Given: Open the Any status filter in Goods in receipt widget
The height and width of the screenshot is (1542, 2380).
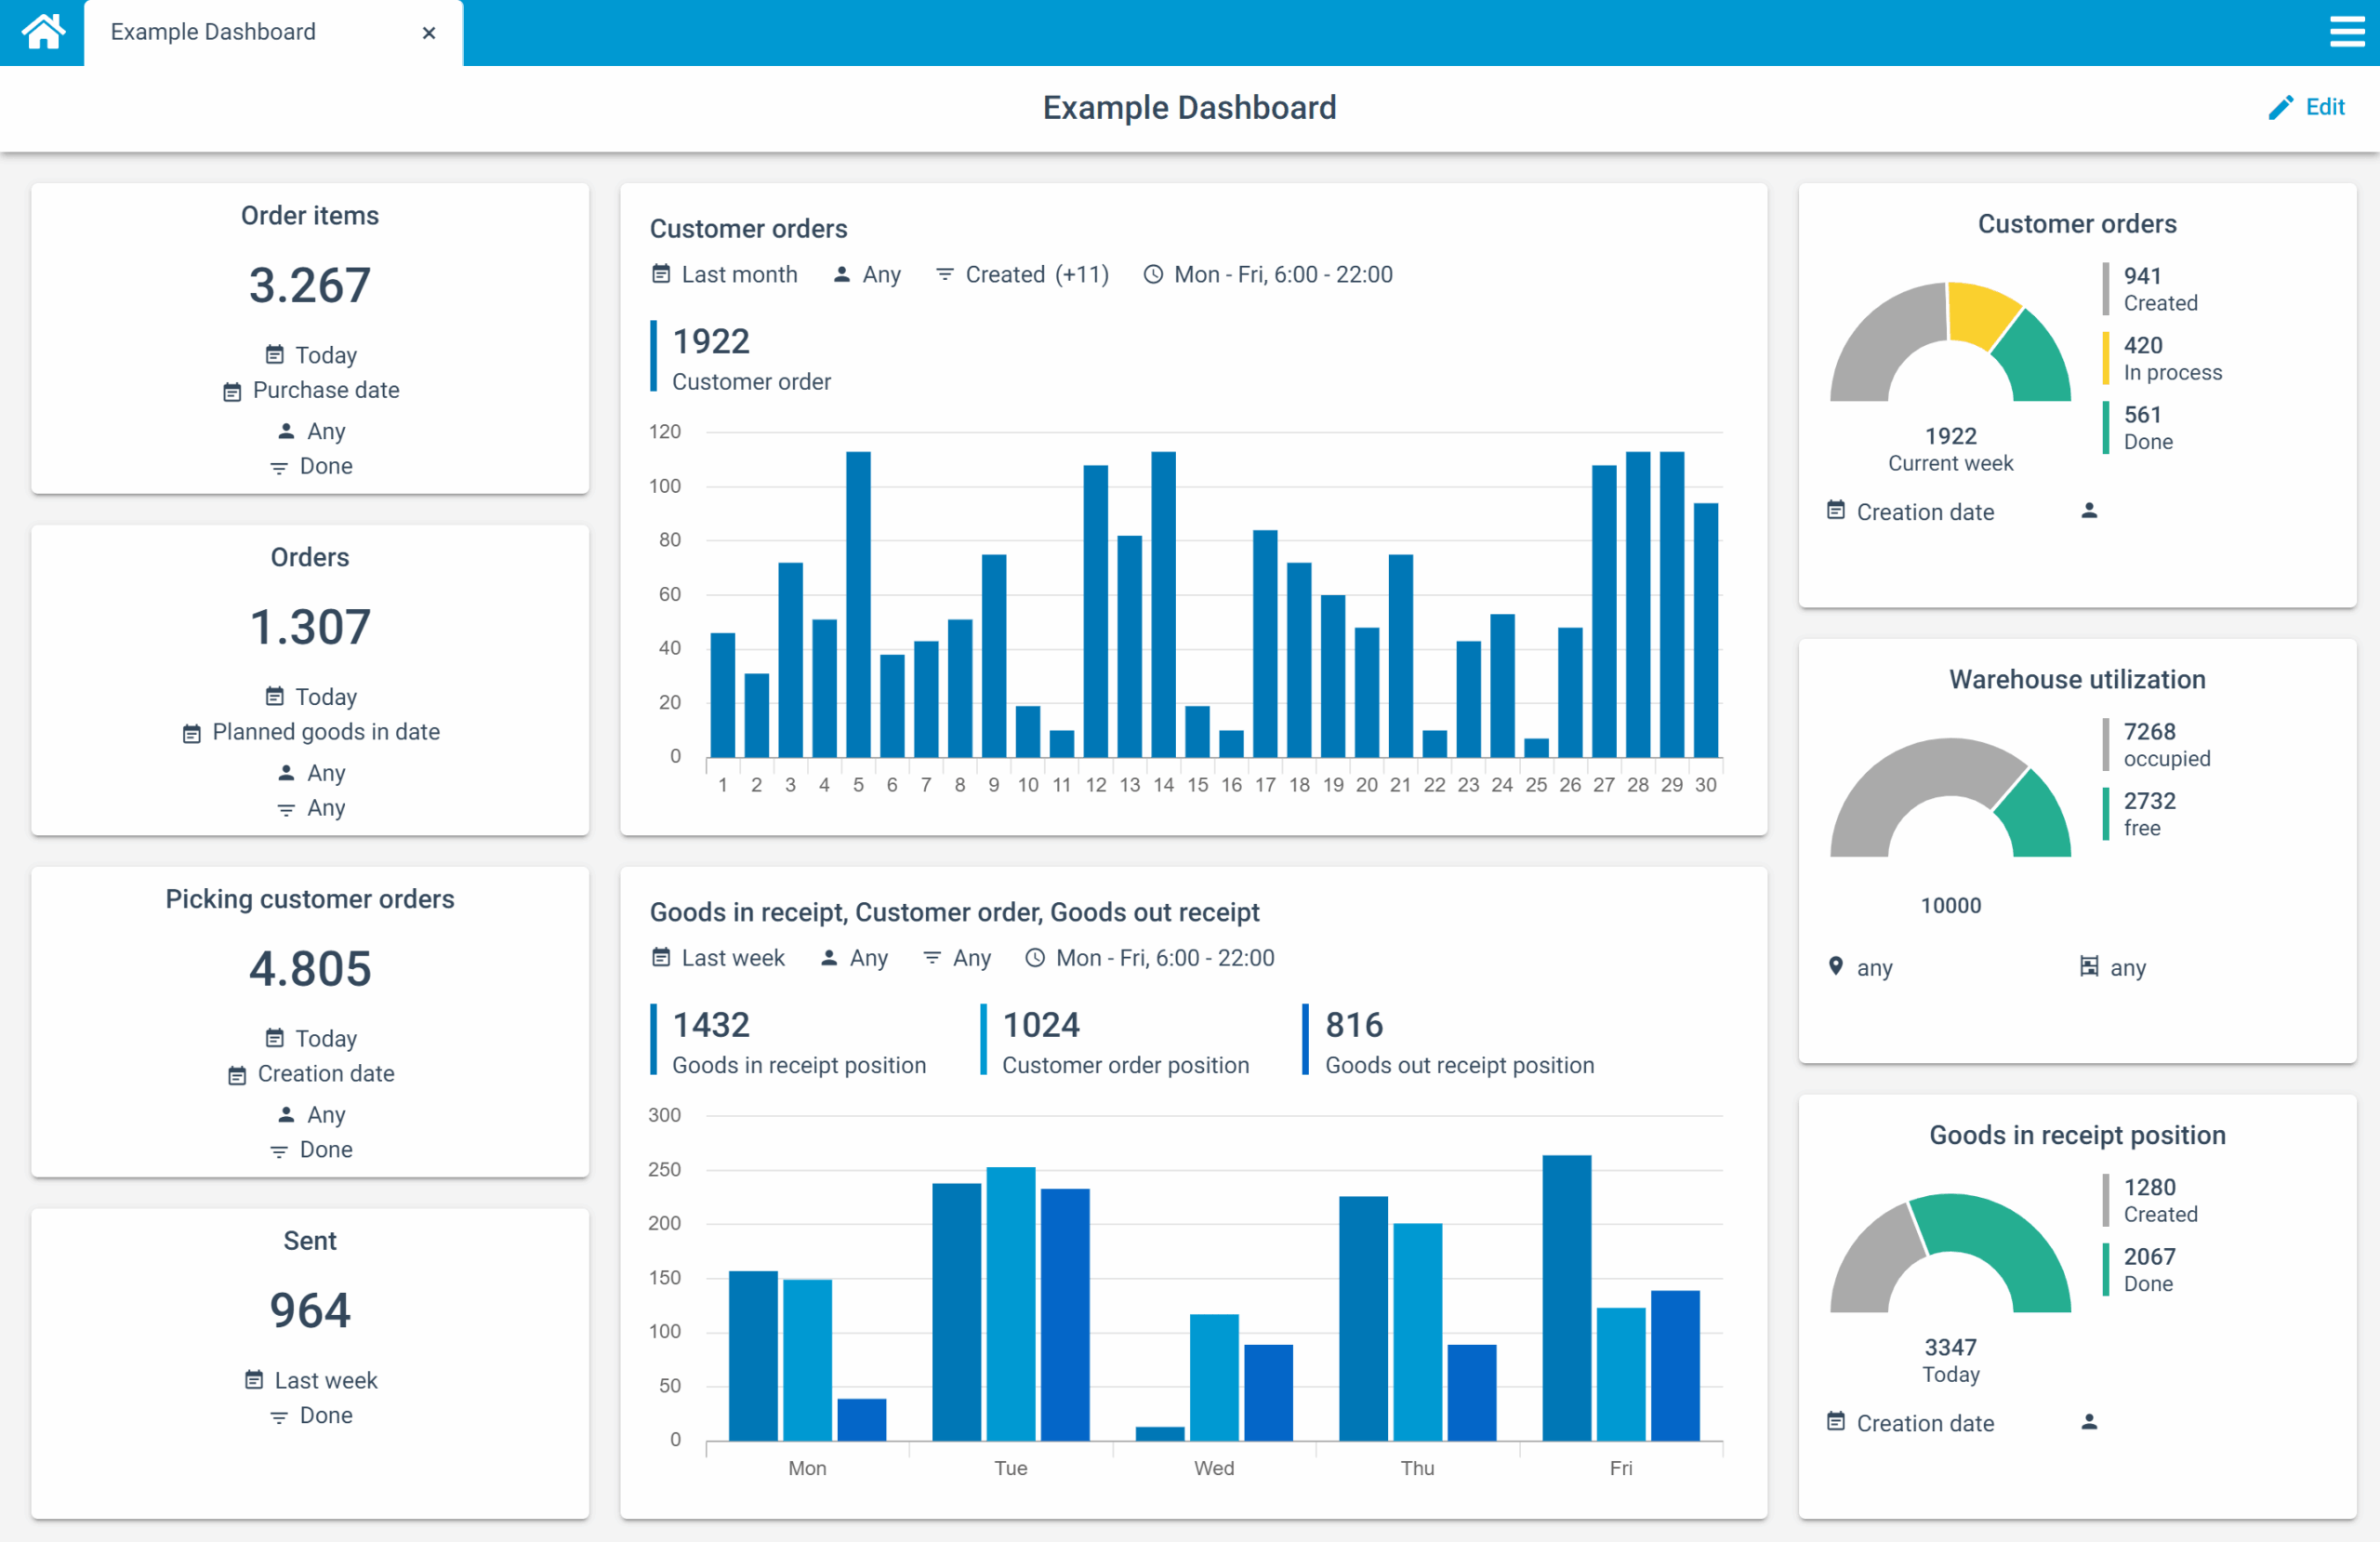Looking at the screenshot, I should tap(956, 958).
